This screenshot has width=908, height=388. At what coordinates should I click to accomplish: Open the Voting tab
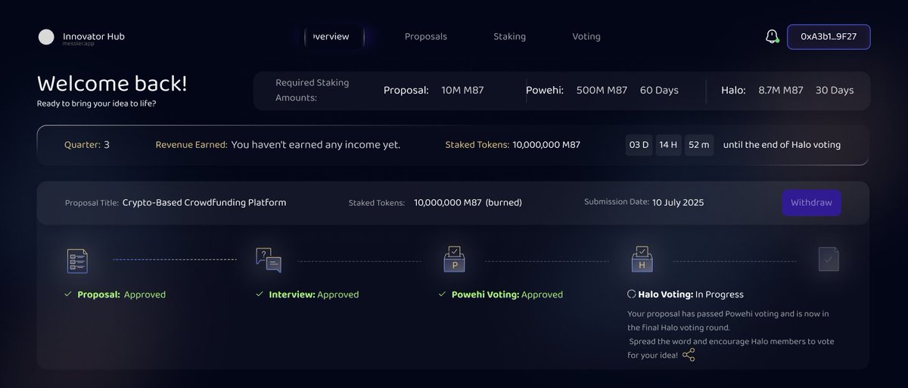pyautogui.click(x=586, y=36)
